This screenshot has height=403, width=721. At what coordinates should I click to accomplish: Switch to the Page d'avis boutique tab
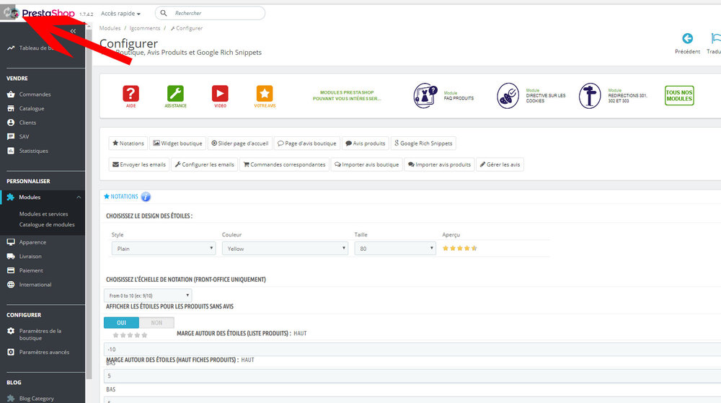(x=306, y=143)
